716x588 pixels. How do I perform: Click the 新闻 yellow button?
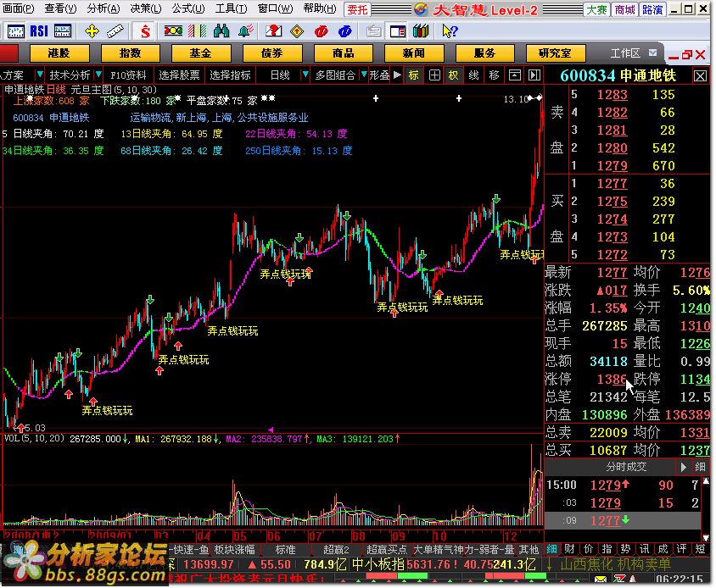[x=414, y=53]
